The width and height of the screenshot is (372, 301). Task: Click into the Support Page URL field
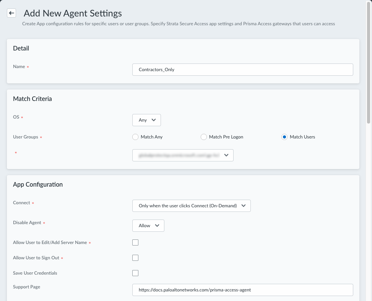[243, 290]
